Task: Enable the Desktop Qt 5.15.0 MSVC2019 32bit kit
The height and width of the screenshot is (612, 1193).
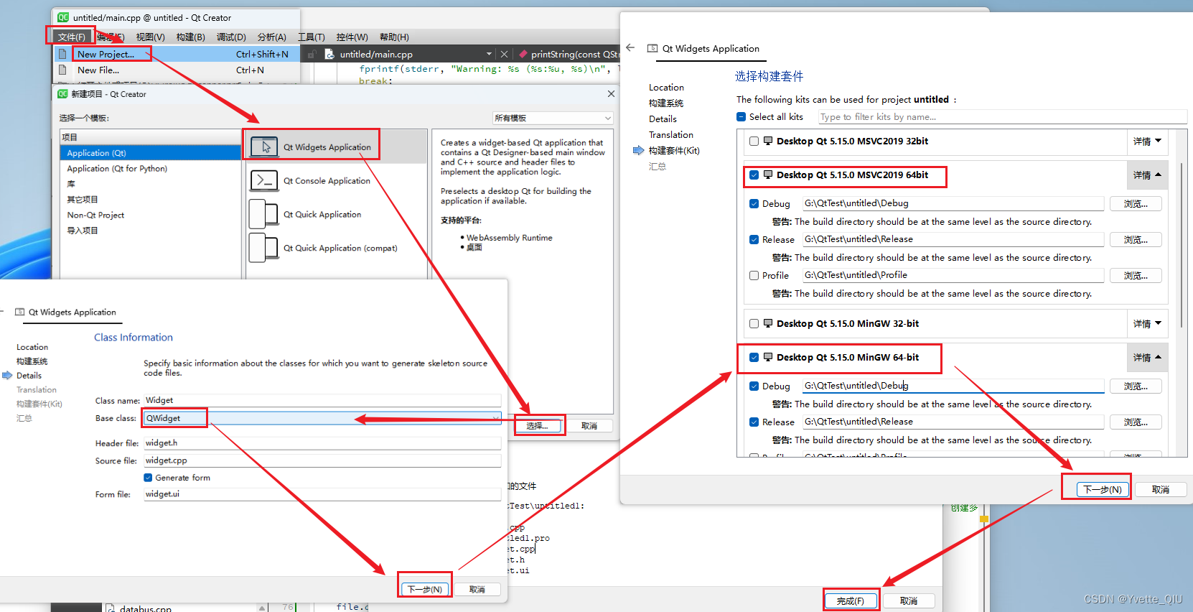Action: (x=754, y=142)
